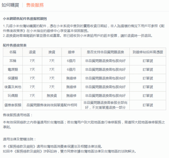Select the 耳機 row name cell
This screenshot has height=158, width=169.
tap(13, 61)
